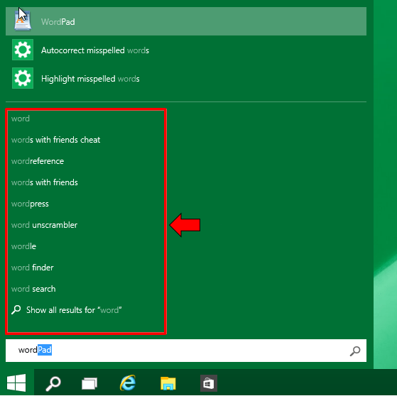Launch Internet Explorer from the taskbar
Viewport: 397px width, 396px height.
[x=128, y=383]
